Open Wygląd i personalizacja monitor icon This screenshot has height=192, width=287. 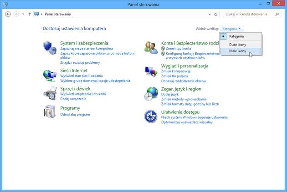click(x=151, y=71)
